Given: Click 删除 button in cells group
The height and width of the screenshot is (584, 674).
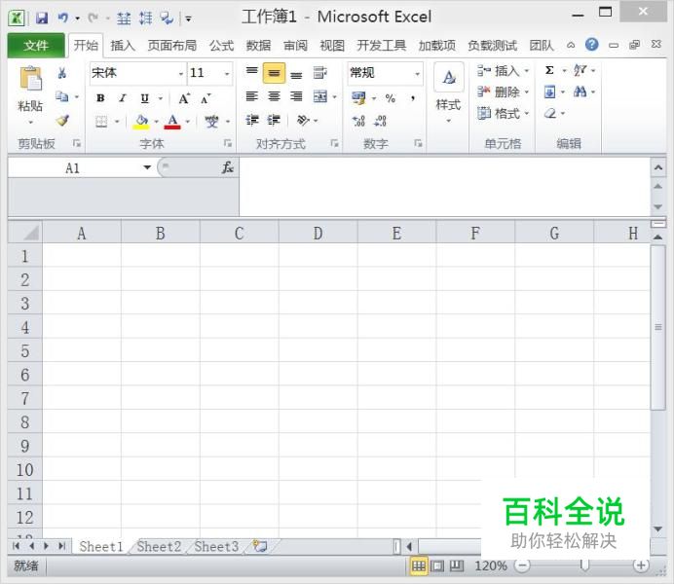Looking at the screenshot, I should coord(503,91).
